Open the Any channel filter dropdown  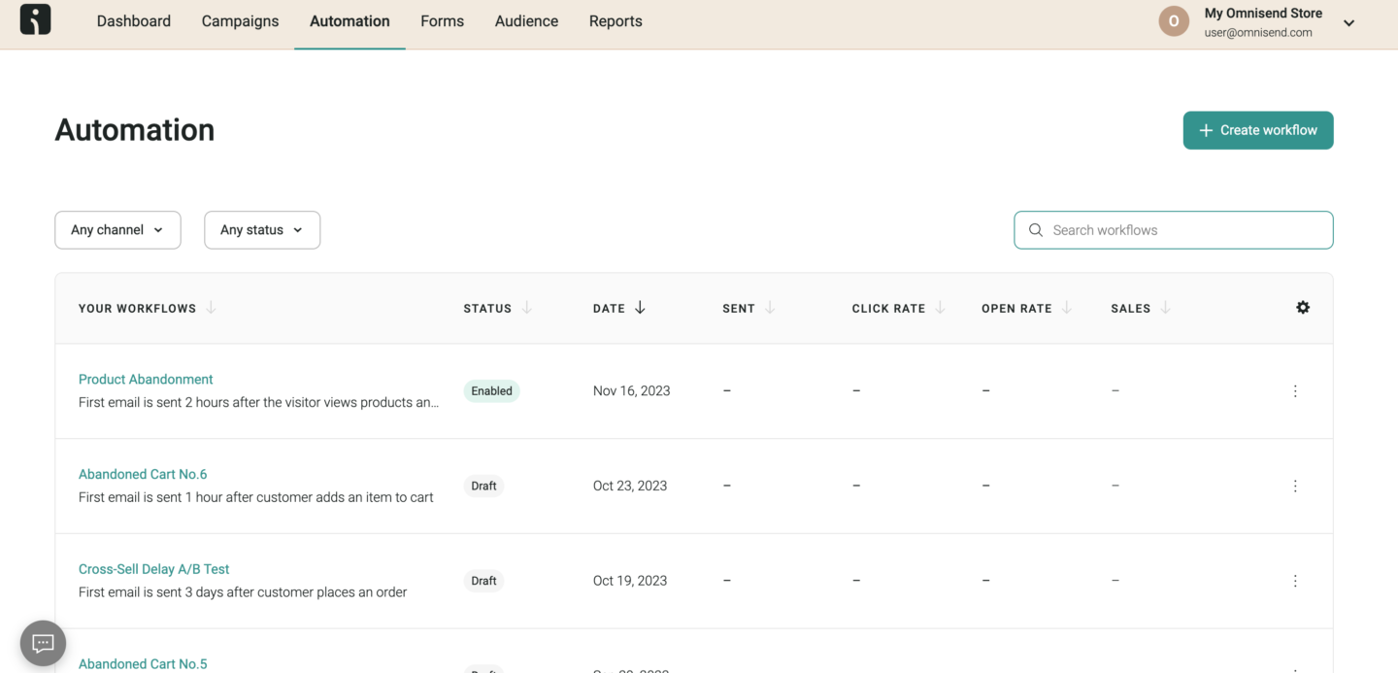pyautogui.click(x=117, y=230)
